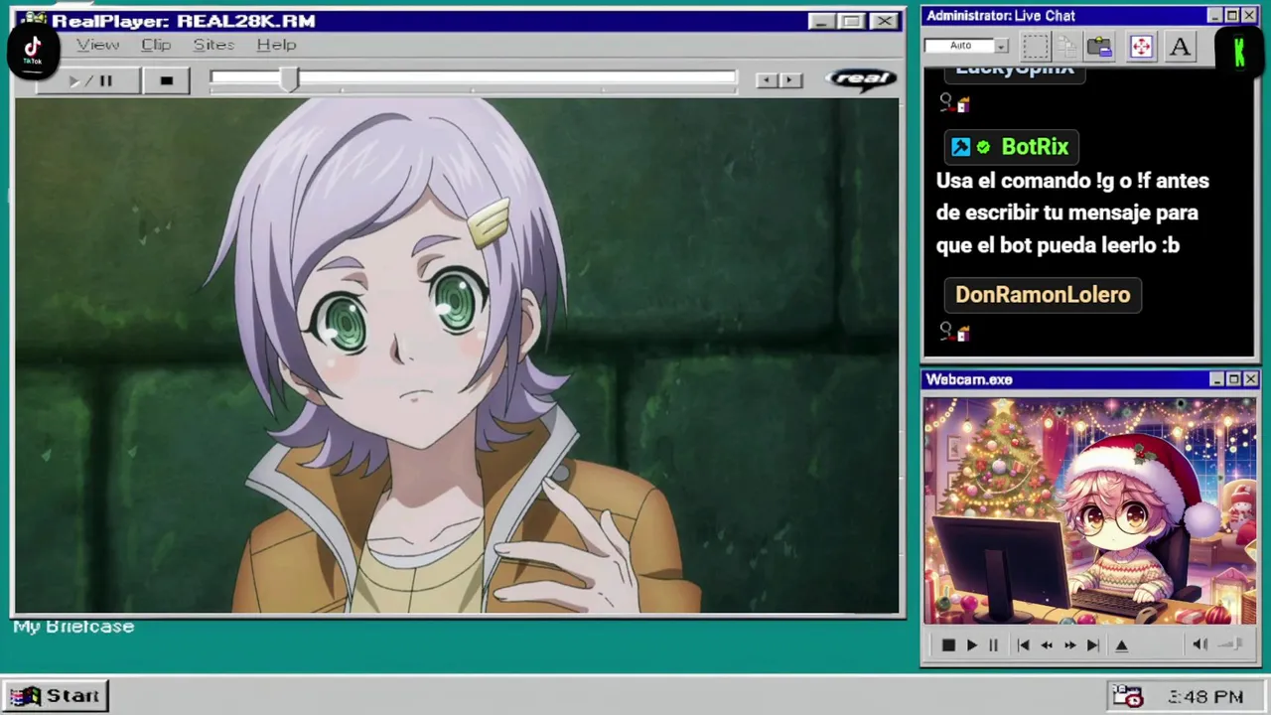
Task: Click the anime video frame in RealPlayer
Action: [x=457, y=356]
